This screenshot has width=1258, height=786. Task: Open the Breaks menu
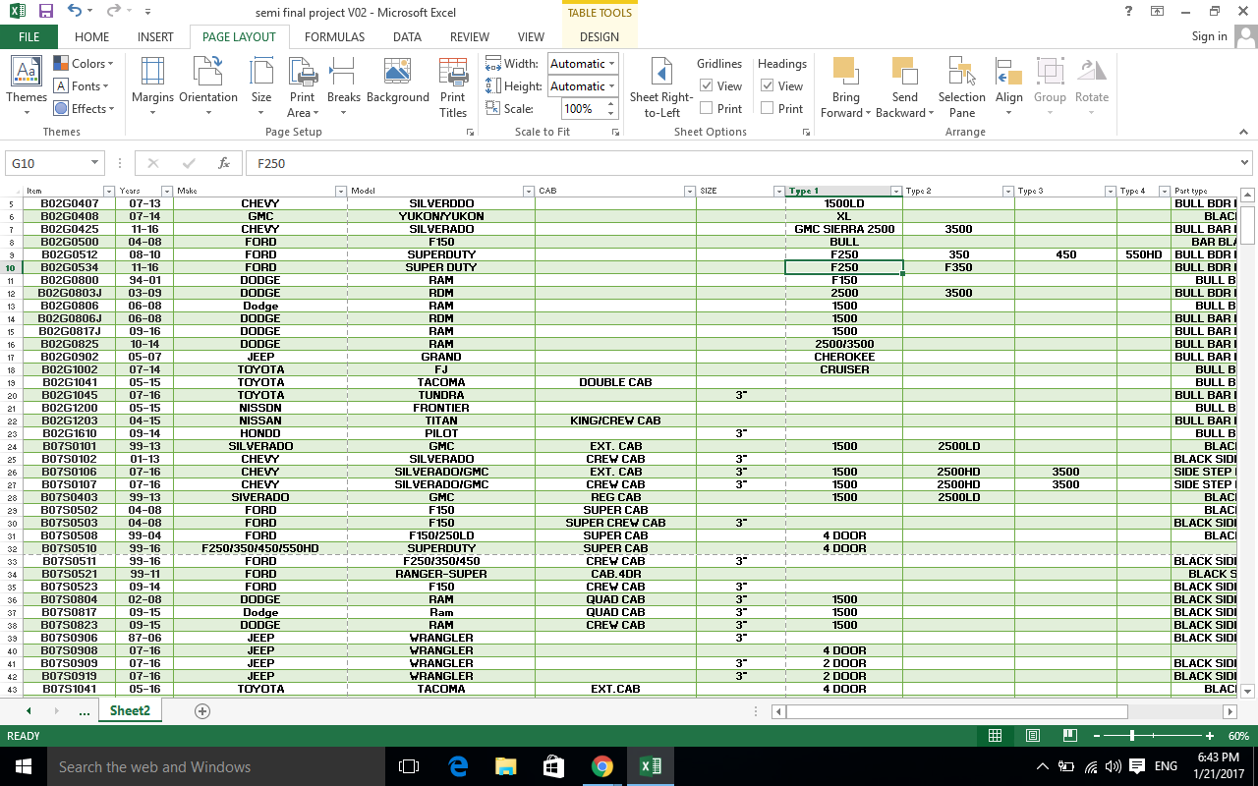pyautogui.click(x=344, y=86)
